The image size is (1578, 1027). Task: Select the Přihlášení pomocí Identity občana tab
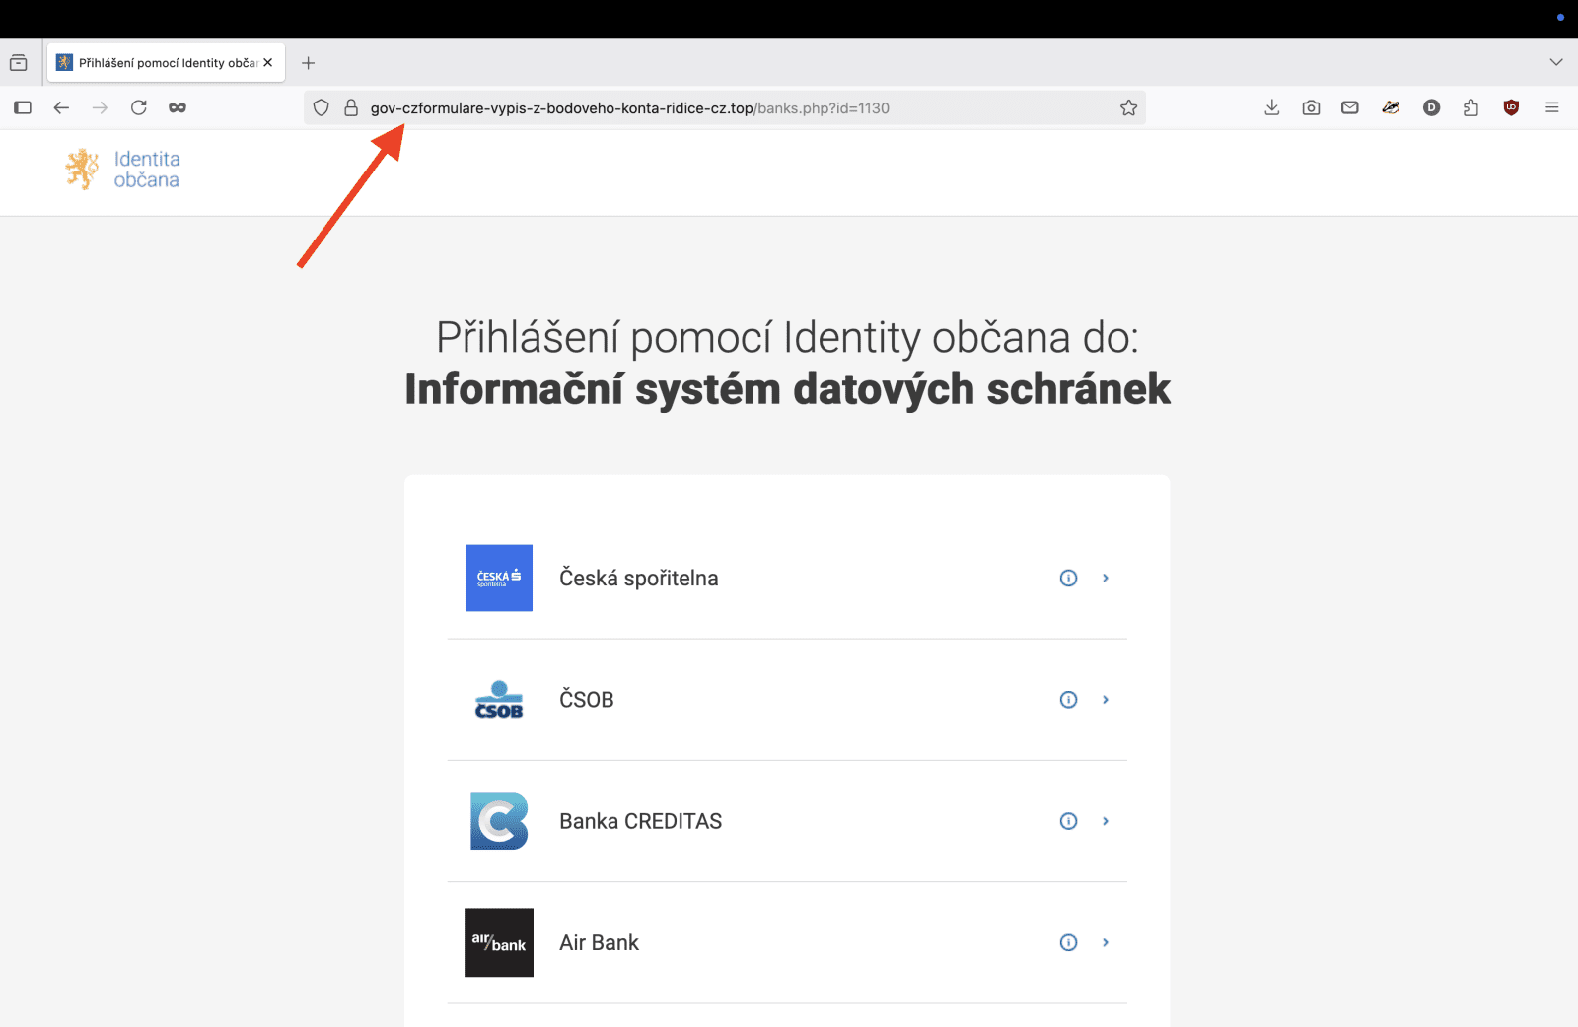click(166, 62)
